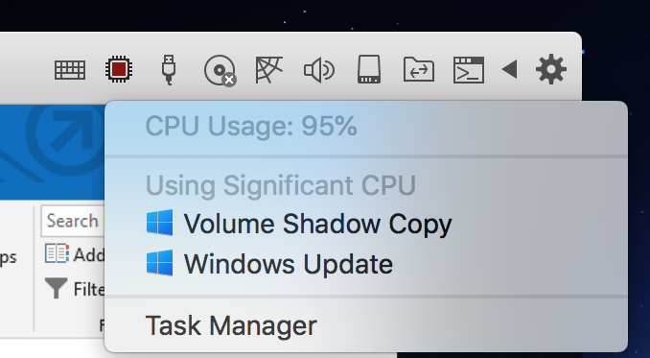650x358 pixels.
Task: Open the shared folders icon
Action: tap(419, 70)
